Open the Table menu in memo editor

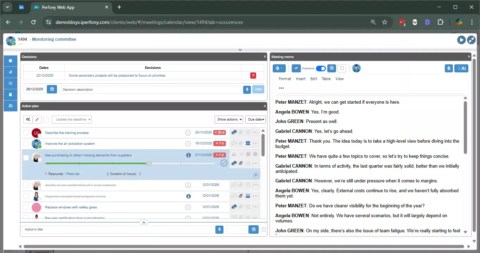coord(326,79)
